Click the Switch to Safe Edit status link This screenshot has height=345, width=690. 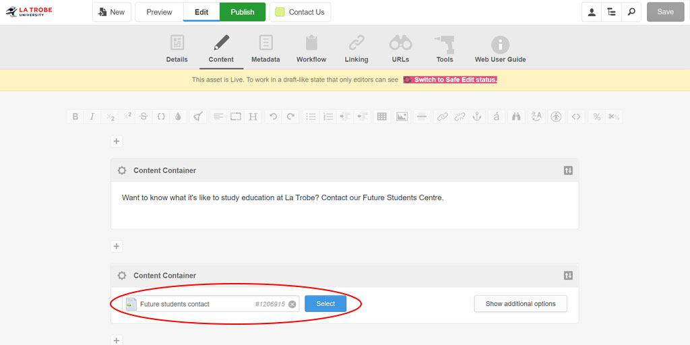450,80
